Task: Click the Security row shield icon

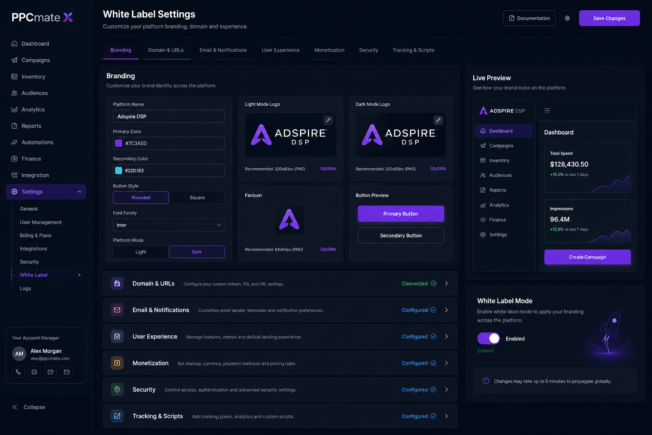Action: coord(117,390)
